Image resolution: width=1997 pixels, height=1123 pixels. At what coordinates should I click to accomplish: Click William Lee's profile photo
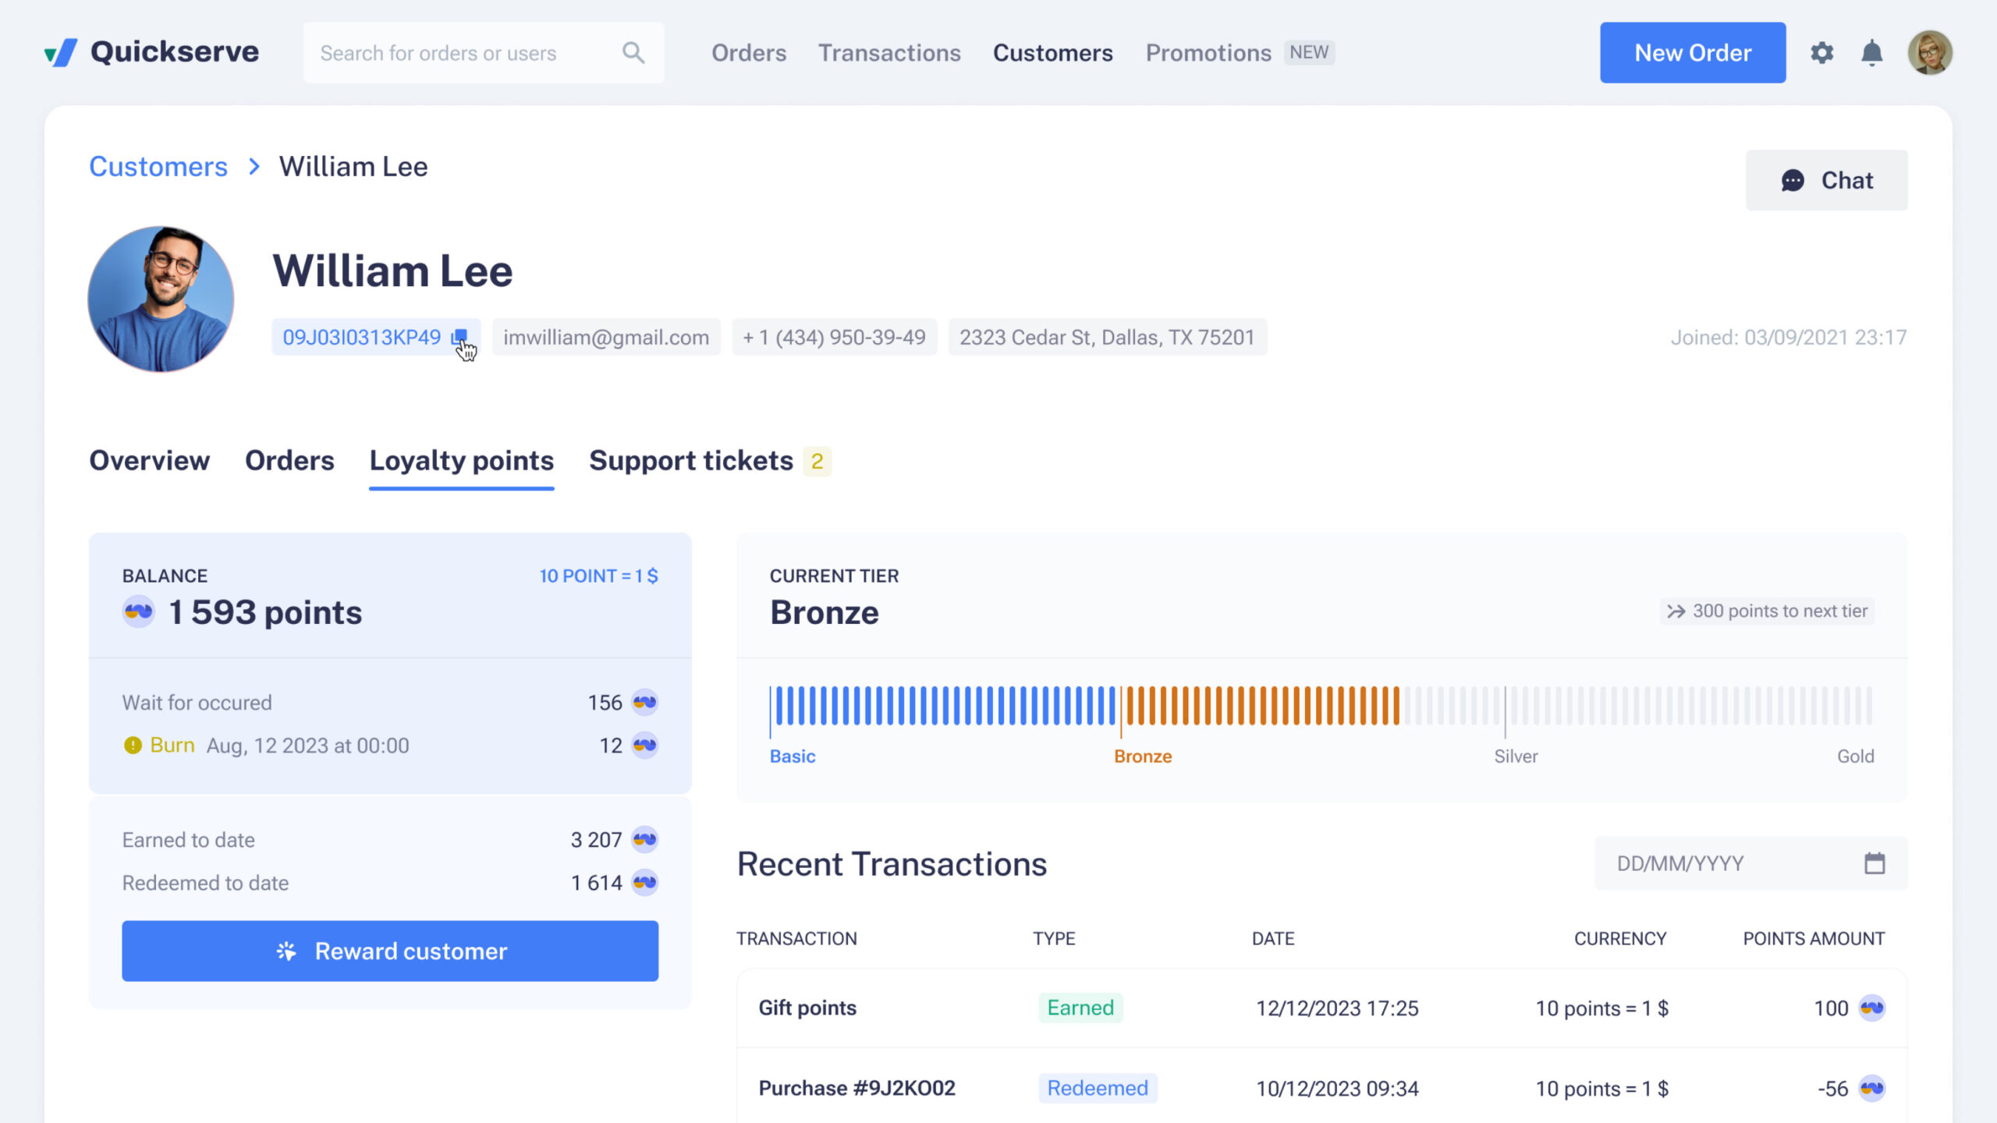click(161, 299)
